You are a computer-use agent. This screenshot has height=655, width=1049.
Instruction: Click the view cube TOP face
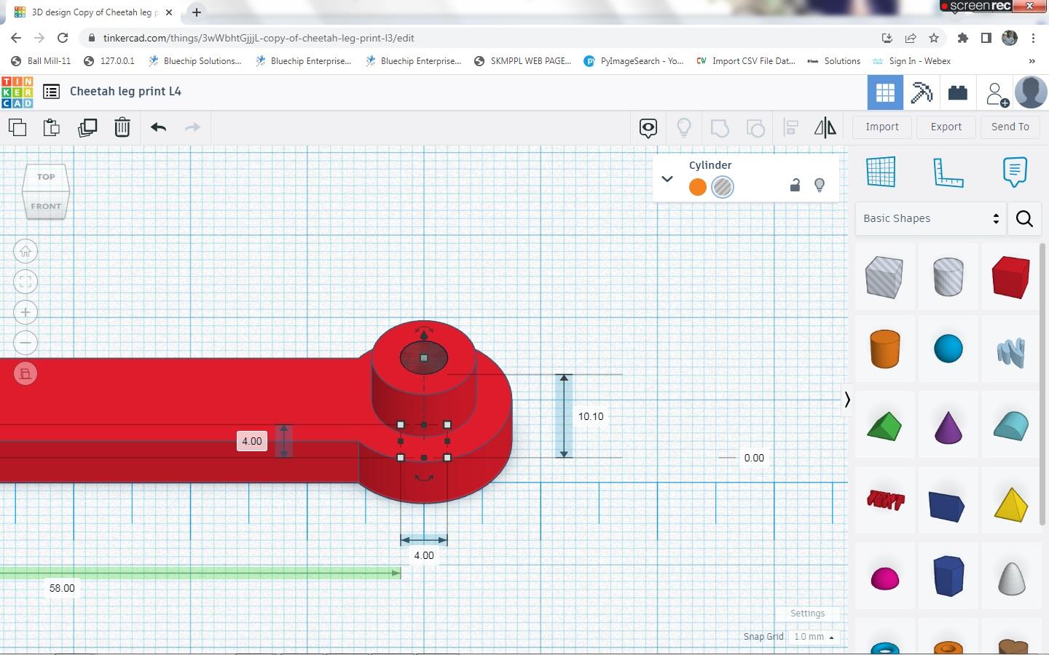pos(46,177)
